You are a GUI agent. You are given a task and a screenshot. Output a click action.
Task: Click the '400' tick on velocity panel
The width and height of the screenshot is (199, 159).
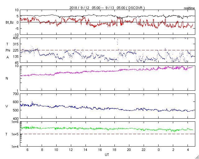pyautogui.click(x=16, y=119)
